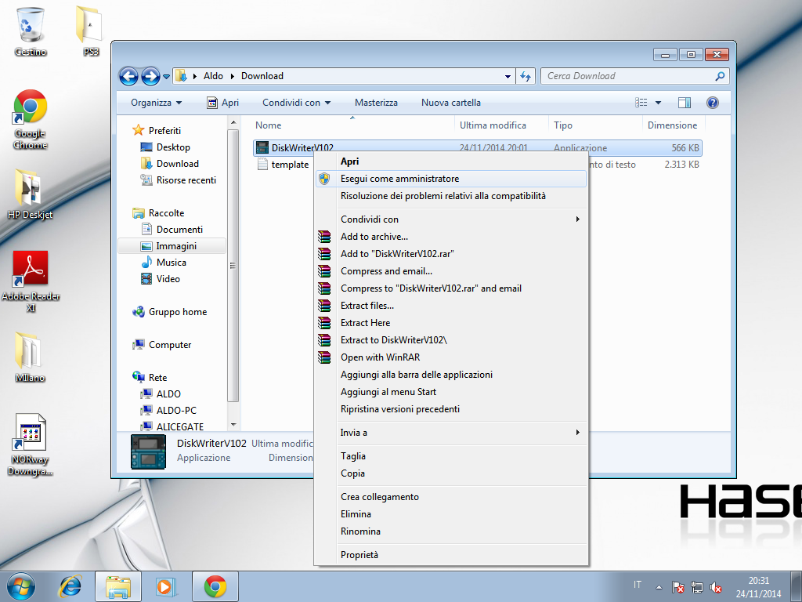Open the network tray icon
The height and width of the screenshot is (602, 802).
click(696, 587)
